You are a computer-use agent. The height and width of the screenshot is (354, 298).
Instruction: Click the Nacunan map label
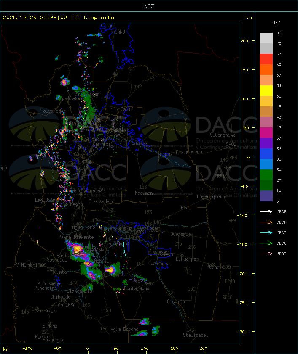144,193
